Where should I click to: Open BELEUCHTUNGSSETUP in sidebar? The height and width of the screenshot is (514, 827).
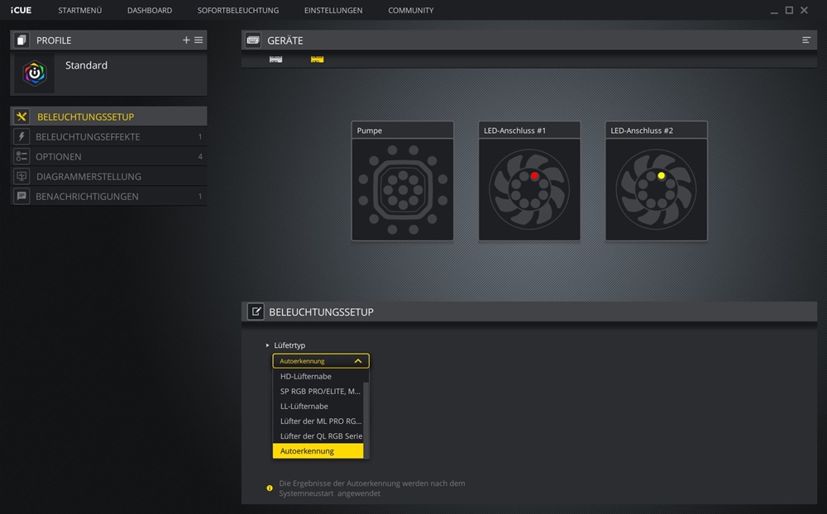[108, 117]
